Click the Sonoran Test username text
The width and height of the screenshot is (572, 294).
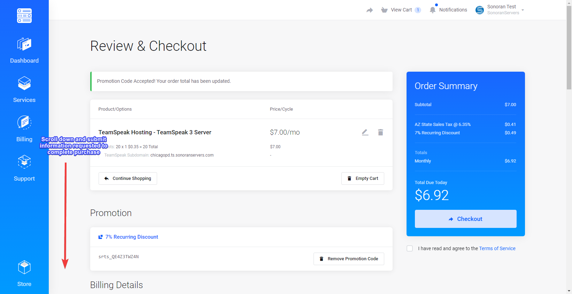pos(501,7)
